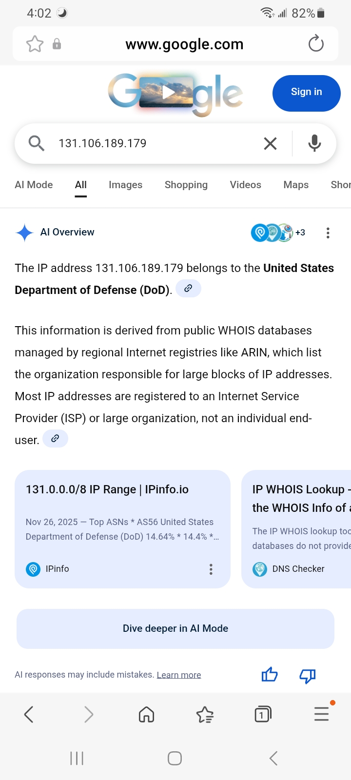Expand the AI Overview source icons +3
This screenshot has height=780, width=351.
point(278,233)
